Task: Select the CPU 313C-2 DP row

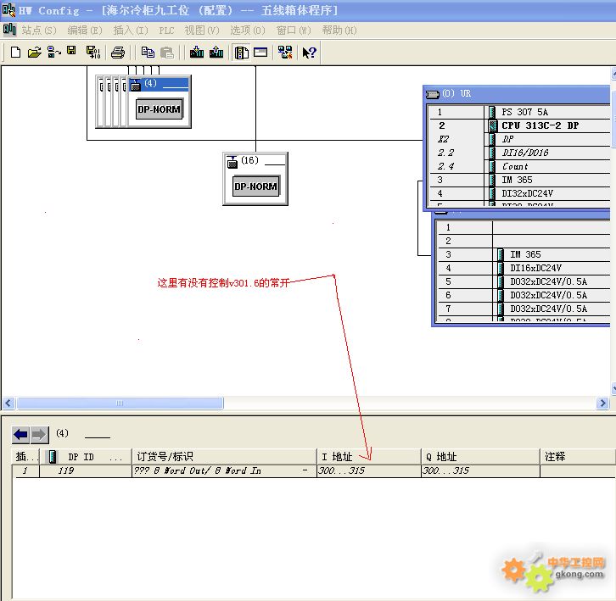Action: [518, 125]
